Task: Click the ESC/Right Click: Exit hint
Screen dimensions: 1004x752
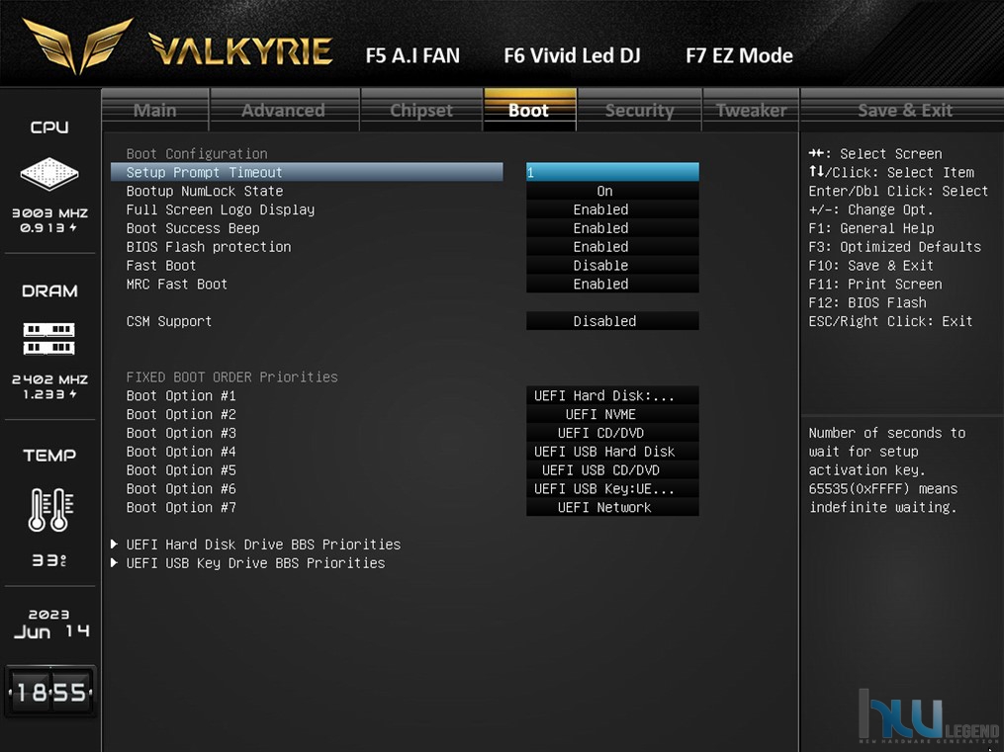Action: point(890,321)
